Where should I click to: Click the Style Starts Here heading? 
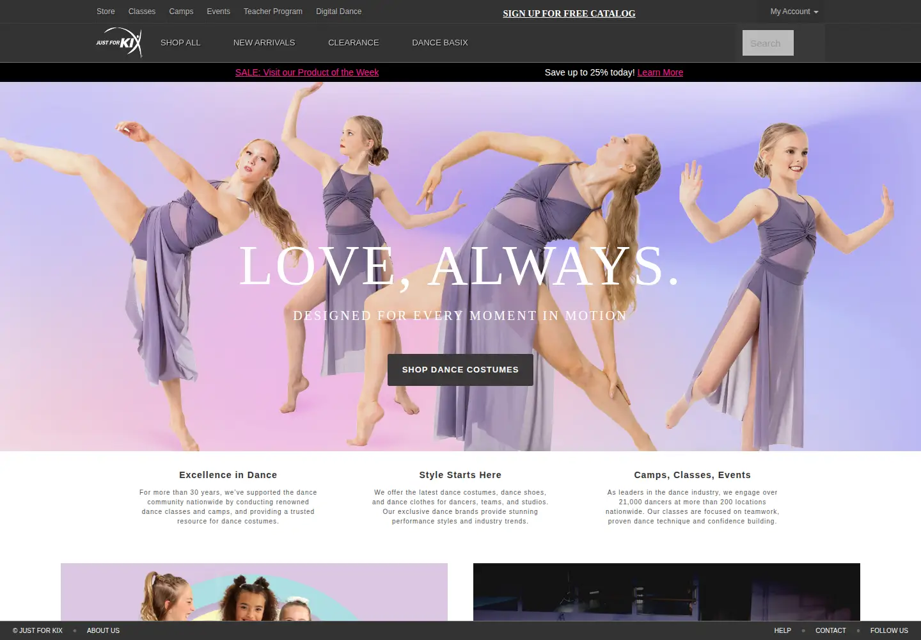[460, 475]
